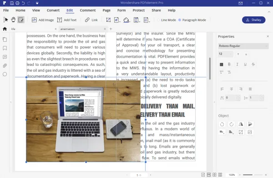Open the Share tab
273x178 pixels.
156,10
